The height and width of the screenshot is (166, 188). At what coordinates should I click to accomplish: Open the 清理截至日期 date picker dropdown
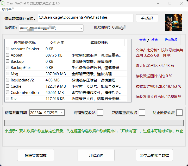pos(62,113)
